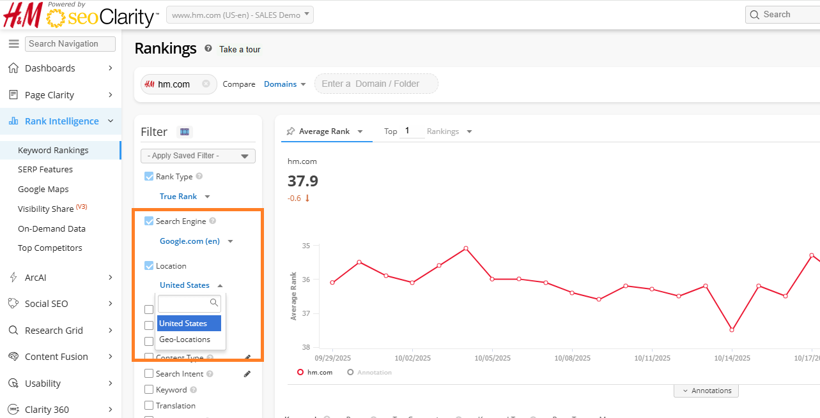Check the Translation filter checkbox
This screenshot has height=418, width=820.
[x=149, y=406]
